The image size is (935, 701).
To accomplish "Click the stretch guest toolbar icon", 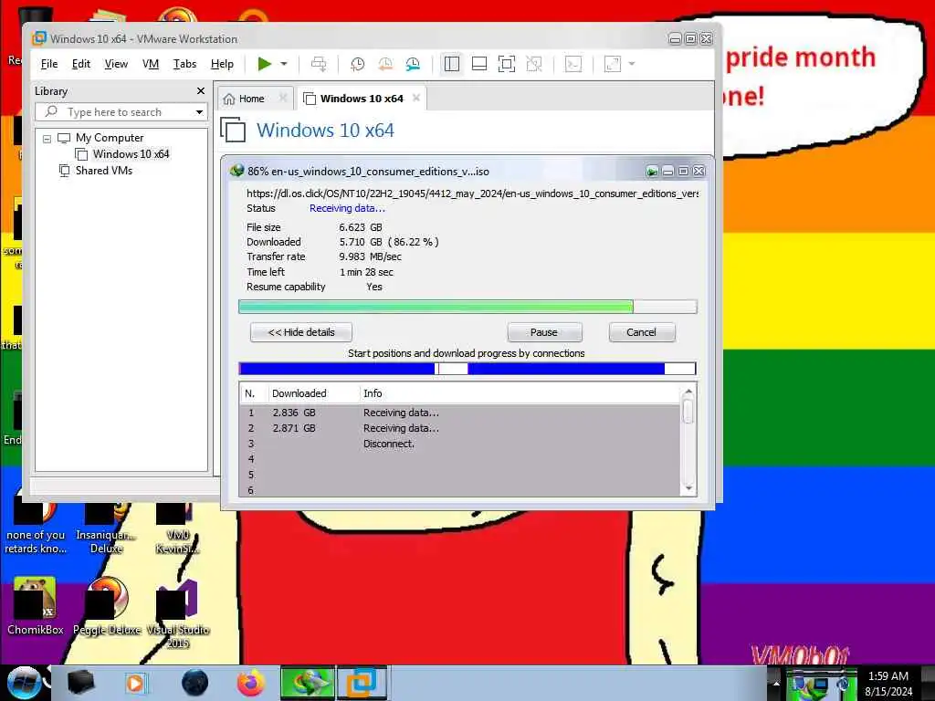I will (613, 64).
